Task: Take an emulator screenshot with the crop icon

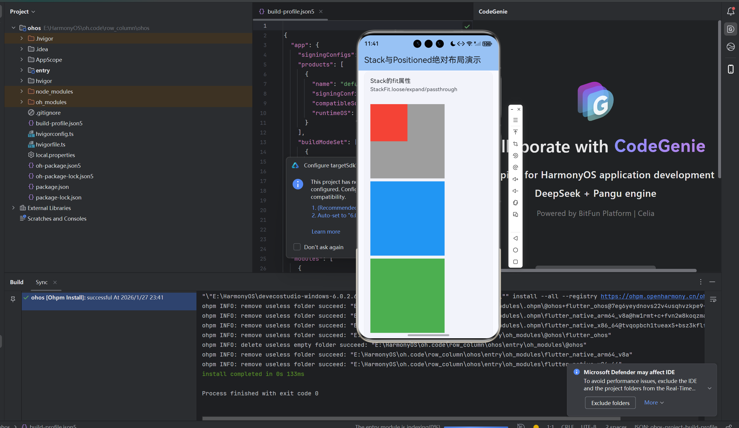Action: click(516, 144)
